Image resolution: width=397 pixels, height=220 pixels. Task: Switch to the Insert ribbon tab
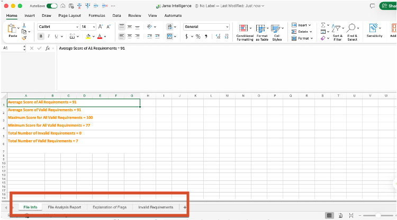[30, 16]
